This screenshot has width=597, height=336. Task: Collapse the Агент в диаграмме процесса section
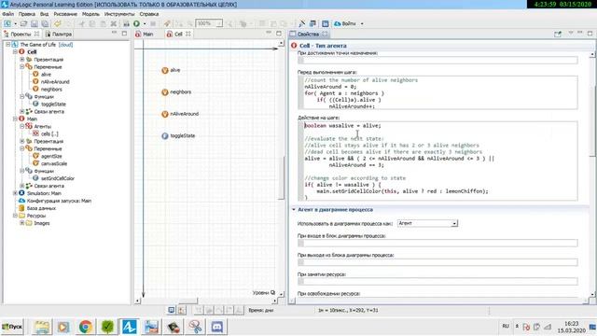point(294,209)
